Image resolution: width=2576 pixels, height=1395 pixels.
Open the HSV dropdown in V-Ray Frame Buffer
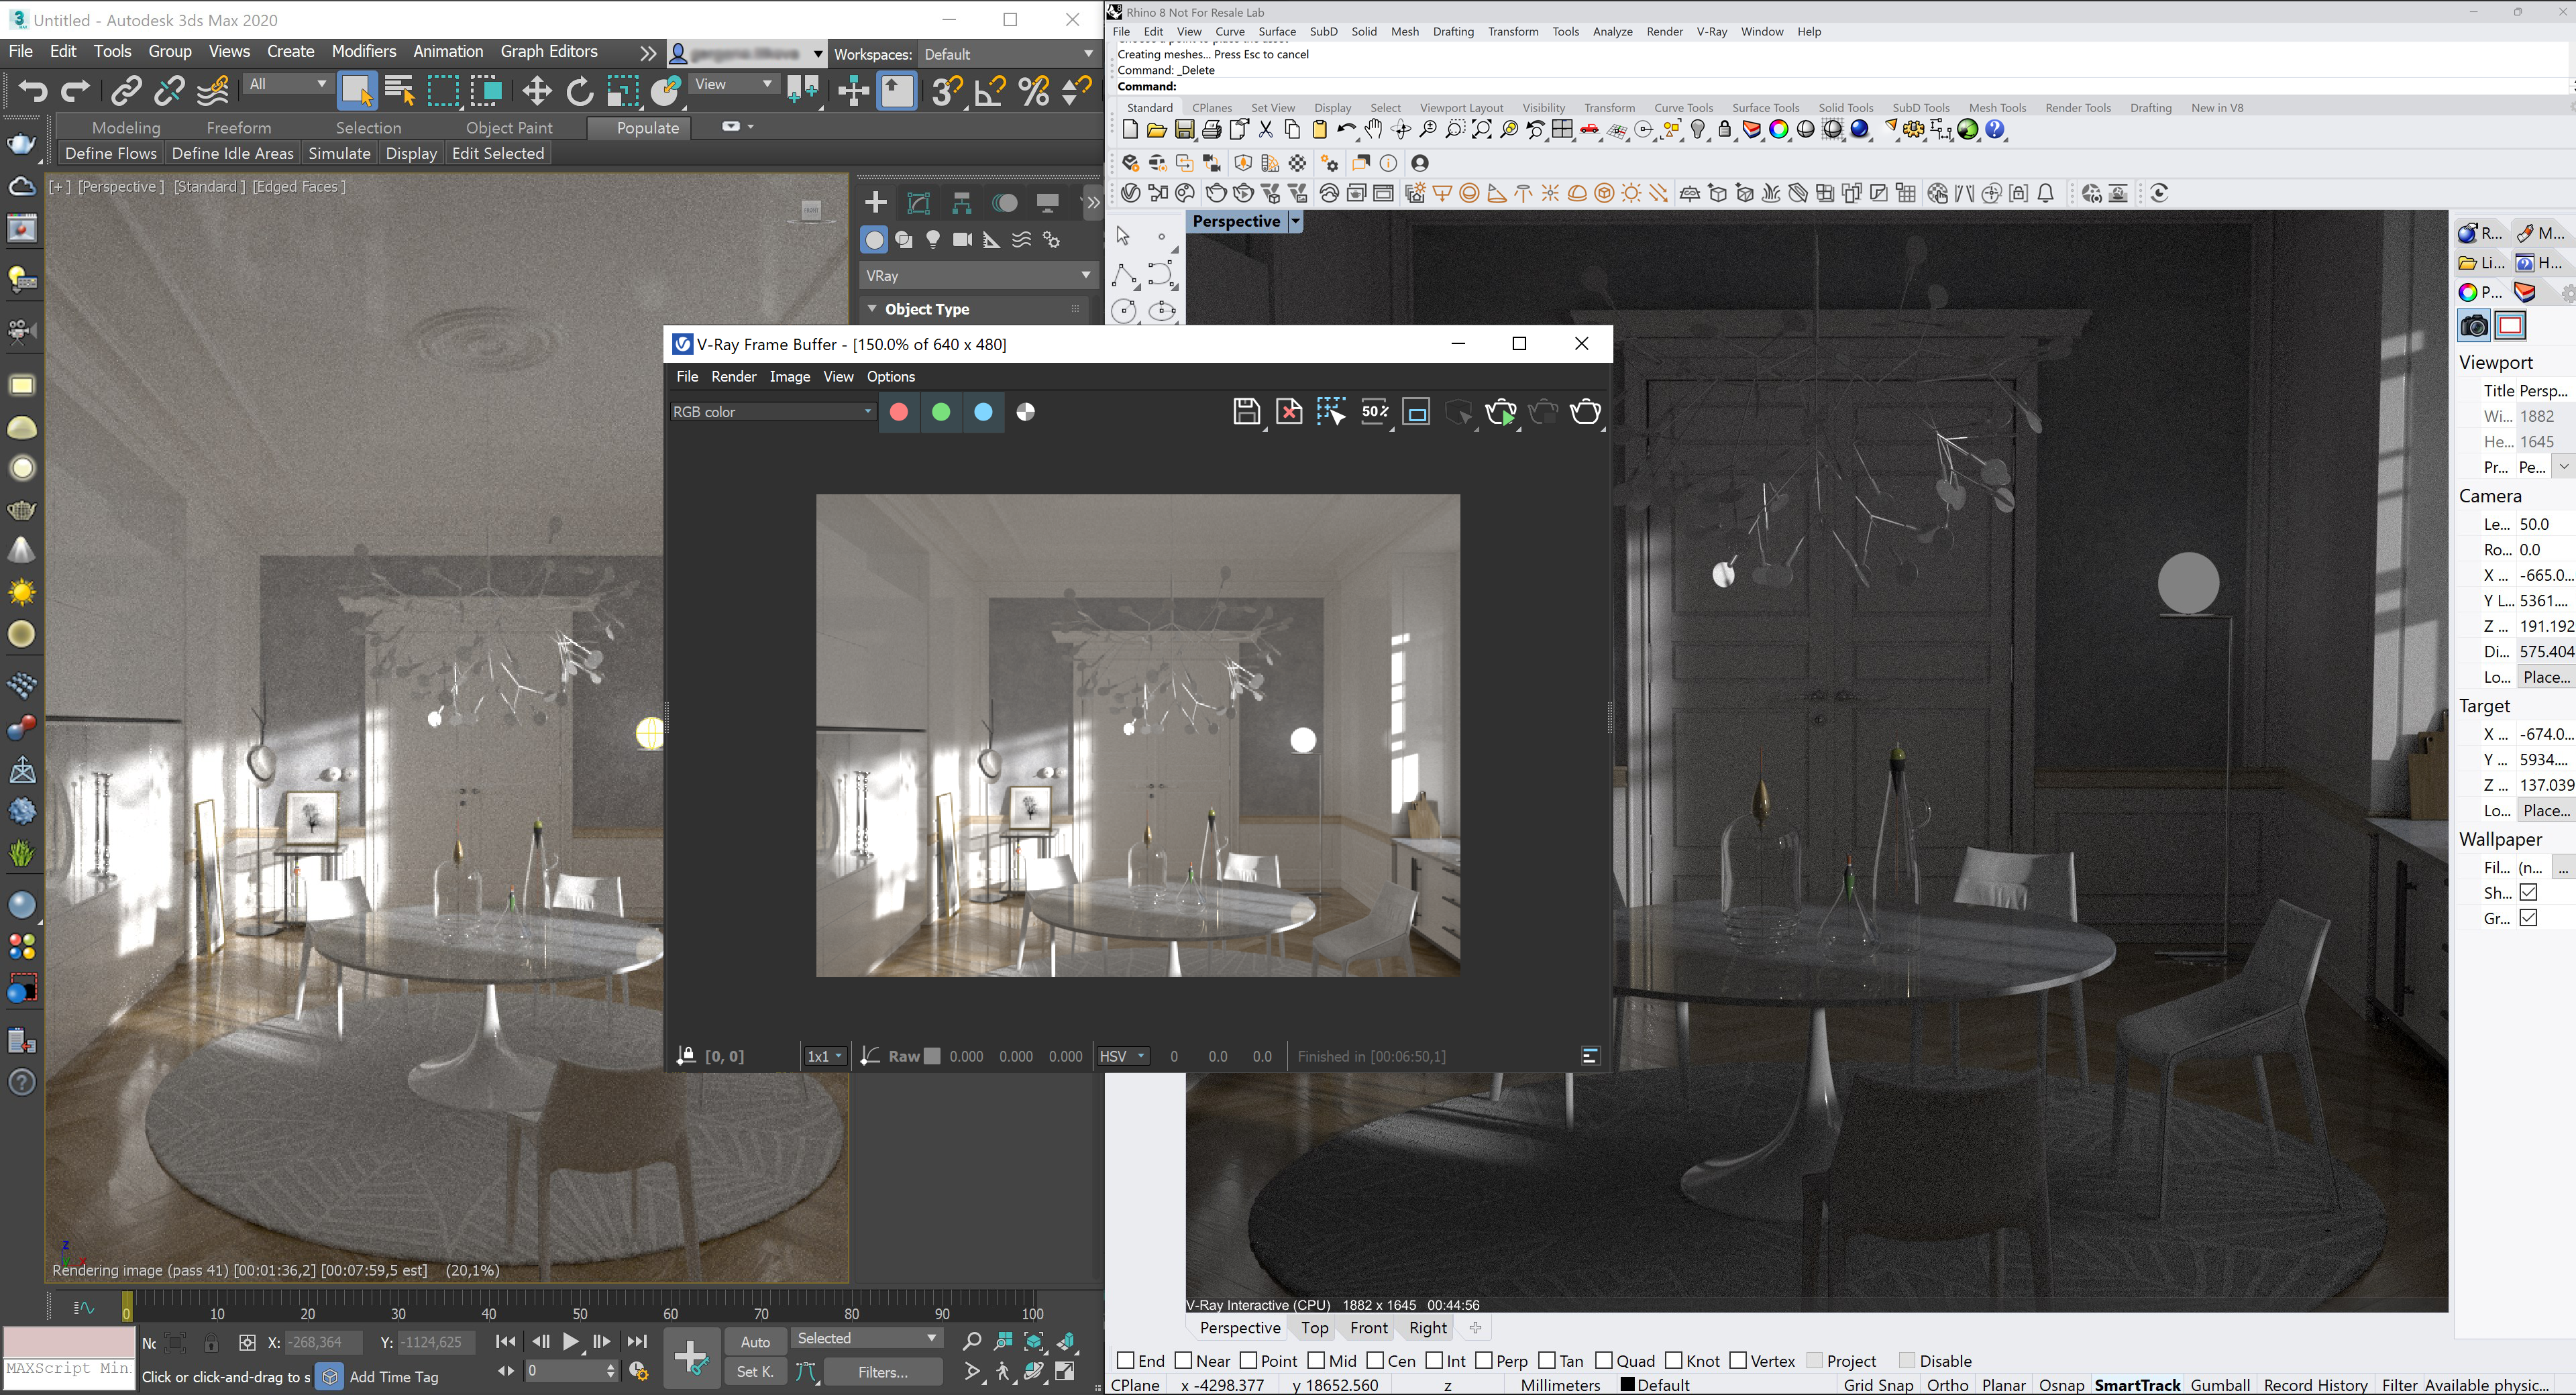click(x=1122, y=1056)
